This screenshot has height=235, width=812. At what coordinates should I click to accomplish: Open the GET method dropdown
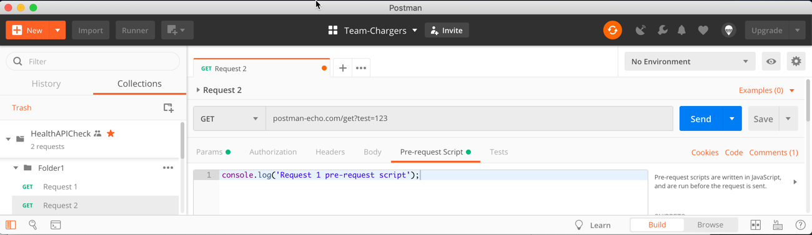tap(229, 118)
